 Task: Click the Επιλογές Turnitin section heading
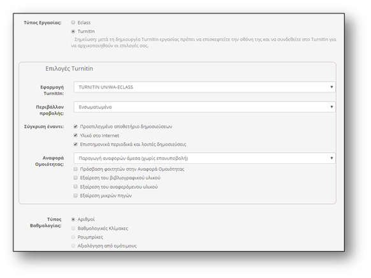(69, 69)
